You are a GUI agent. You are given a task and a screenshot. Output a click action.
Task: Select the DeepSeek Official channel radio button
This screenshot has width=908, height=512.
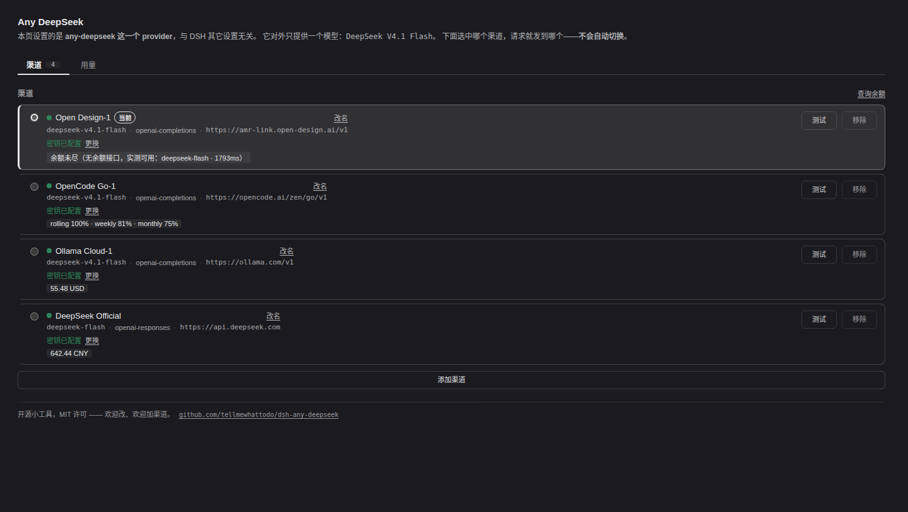34,316
